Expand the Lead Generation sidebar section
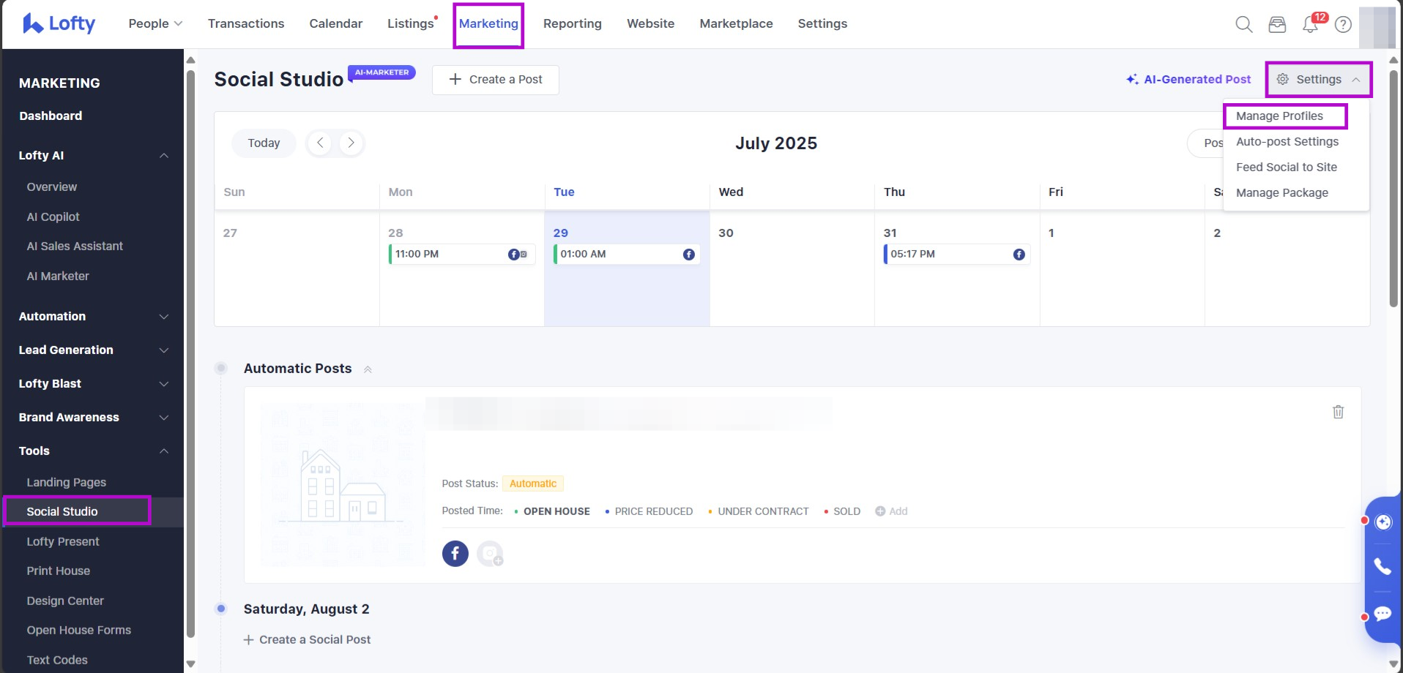The height and width of the screenshot is (673, 1403). click(164, 350)
